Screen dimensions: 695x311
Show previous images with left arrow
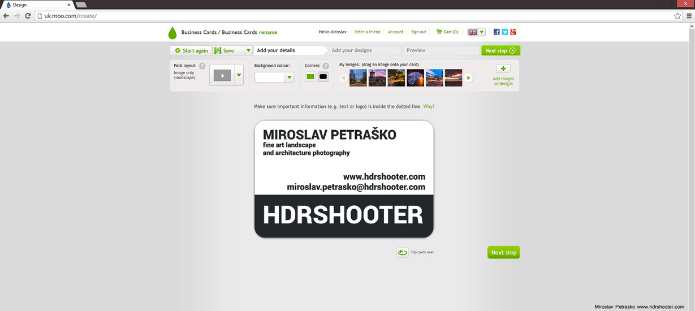coord(344,78)
